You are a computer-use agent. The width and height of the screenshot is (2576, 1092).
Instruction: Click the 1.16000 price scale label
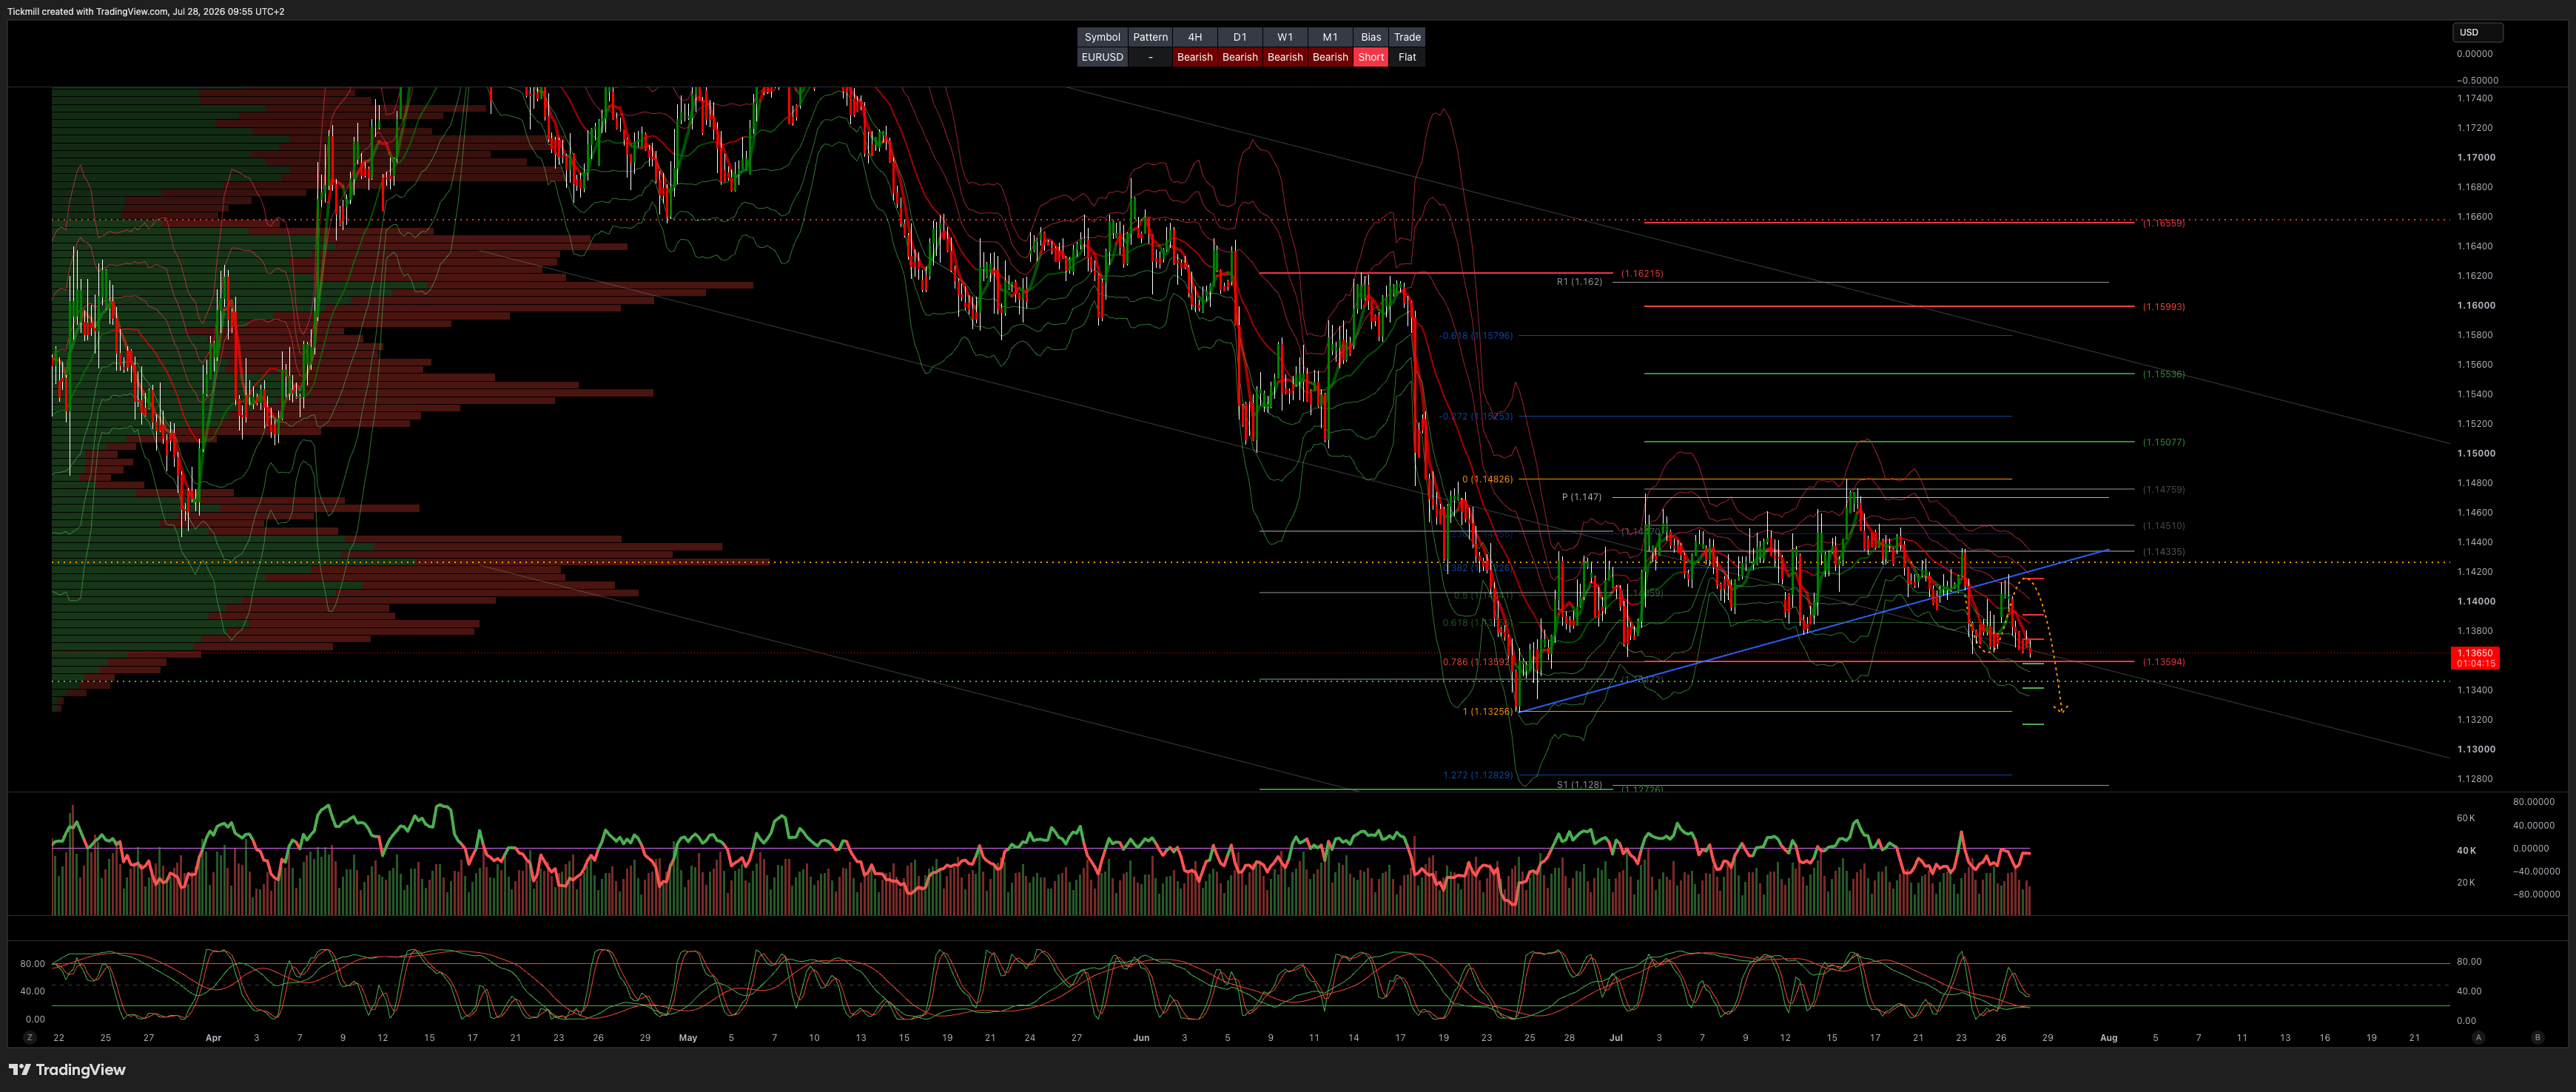pos(2476,305)
